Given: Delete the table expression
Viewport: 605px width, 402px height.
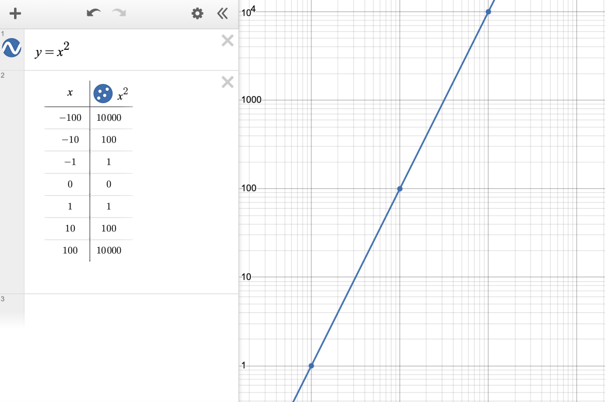Looking at the screenshot, I should (227, 82).
